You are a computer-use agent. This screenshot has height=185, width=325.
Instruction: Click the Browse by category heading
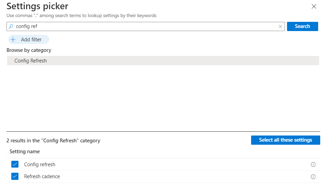pyautogui.click(x=29, y=50)
